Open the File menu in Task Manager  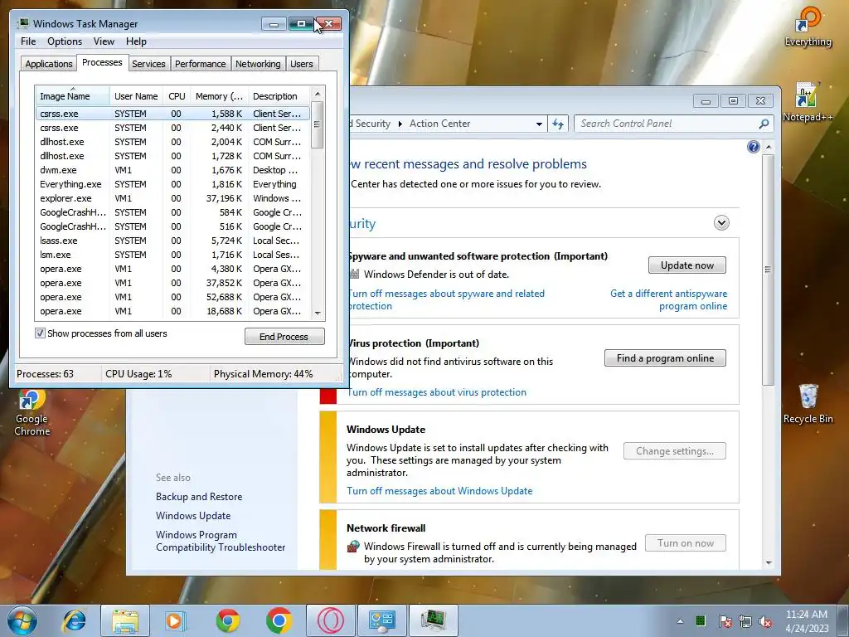(x=28, y=41)
